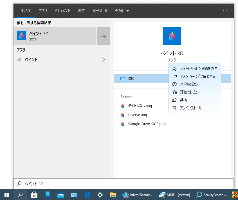
Task: Select アンインストール in the context menu
Action: (195, 108)
